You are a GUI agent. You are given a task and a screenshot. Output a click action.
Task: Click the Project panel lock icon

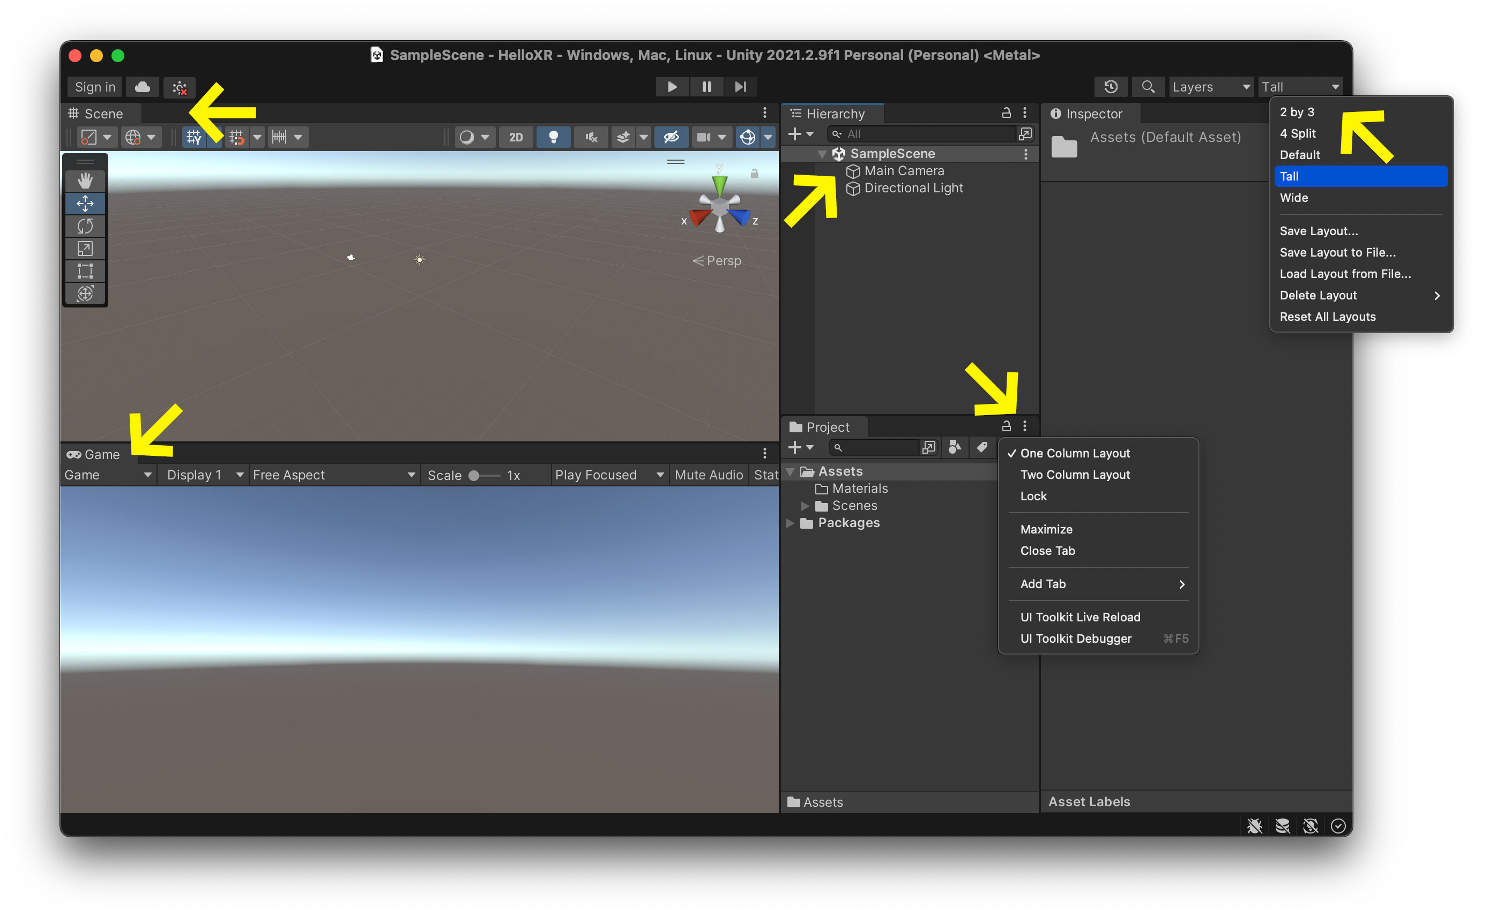pyautogui.click(x=1006, y=426)
